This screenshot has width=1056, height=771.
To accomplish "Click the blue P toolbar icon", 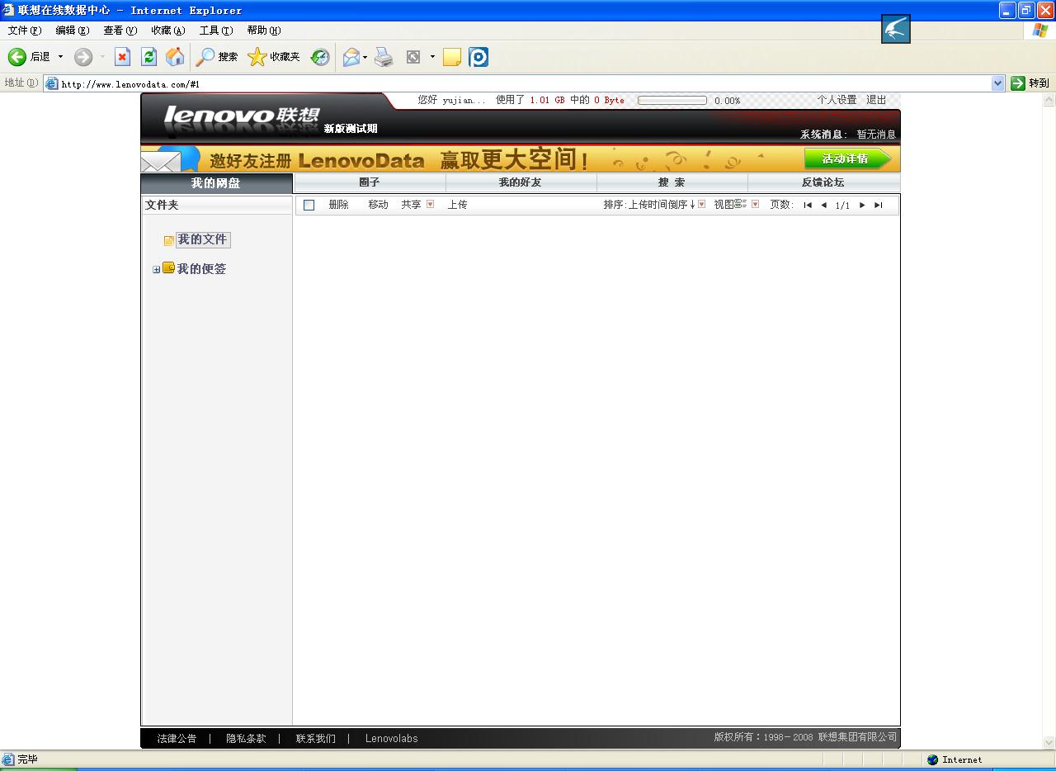I will 478,57.
